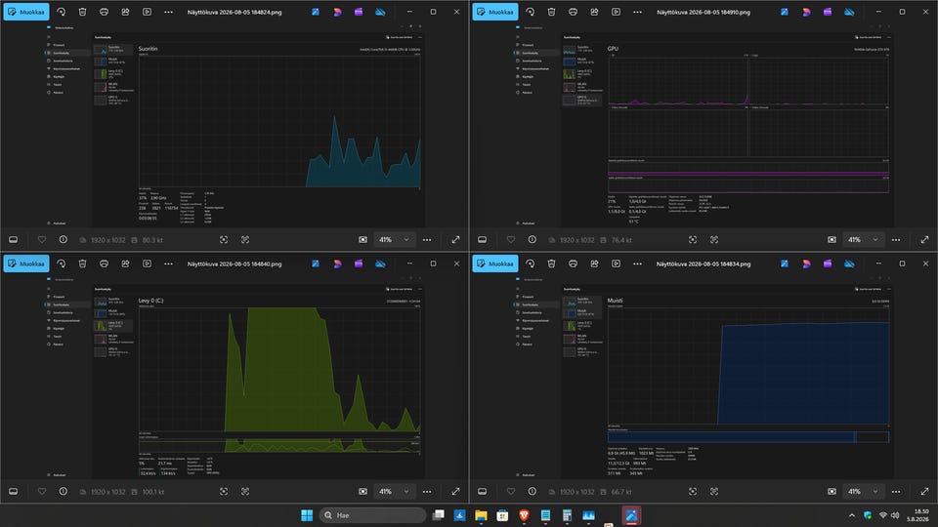Share the 184834 Muisti image

coord(595,263)
